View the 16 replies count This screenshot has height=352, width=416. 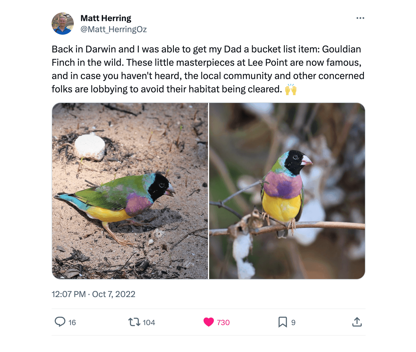[x=72, y=322]
